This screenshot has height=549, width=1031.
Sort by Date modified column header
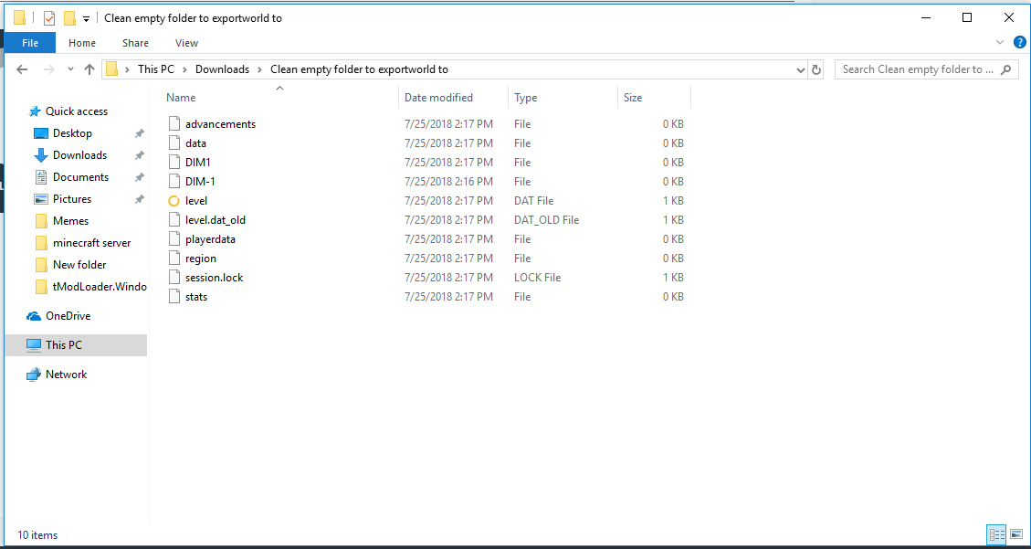pos(438,98)
